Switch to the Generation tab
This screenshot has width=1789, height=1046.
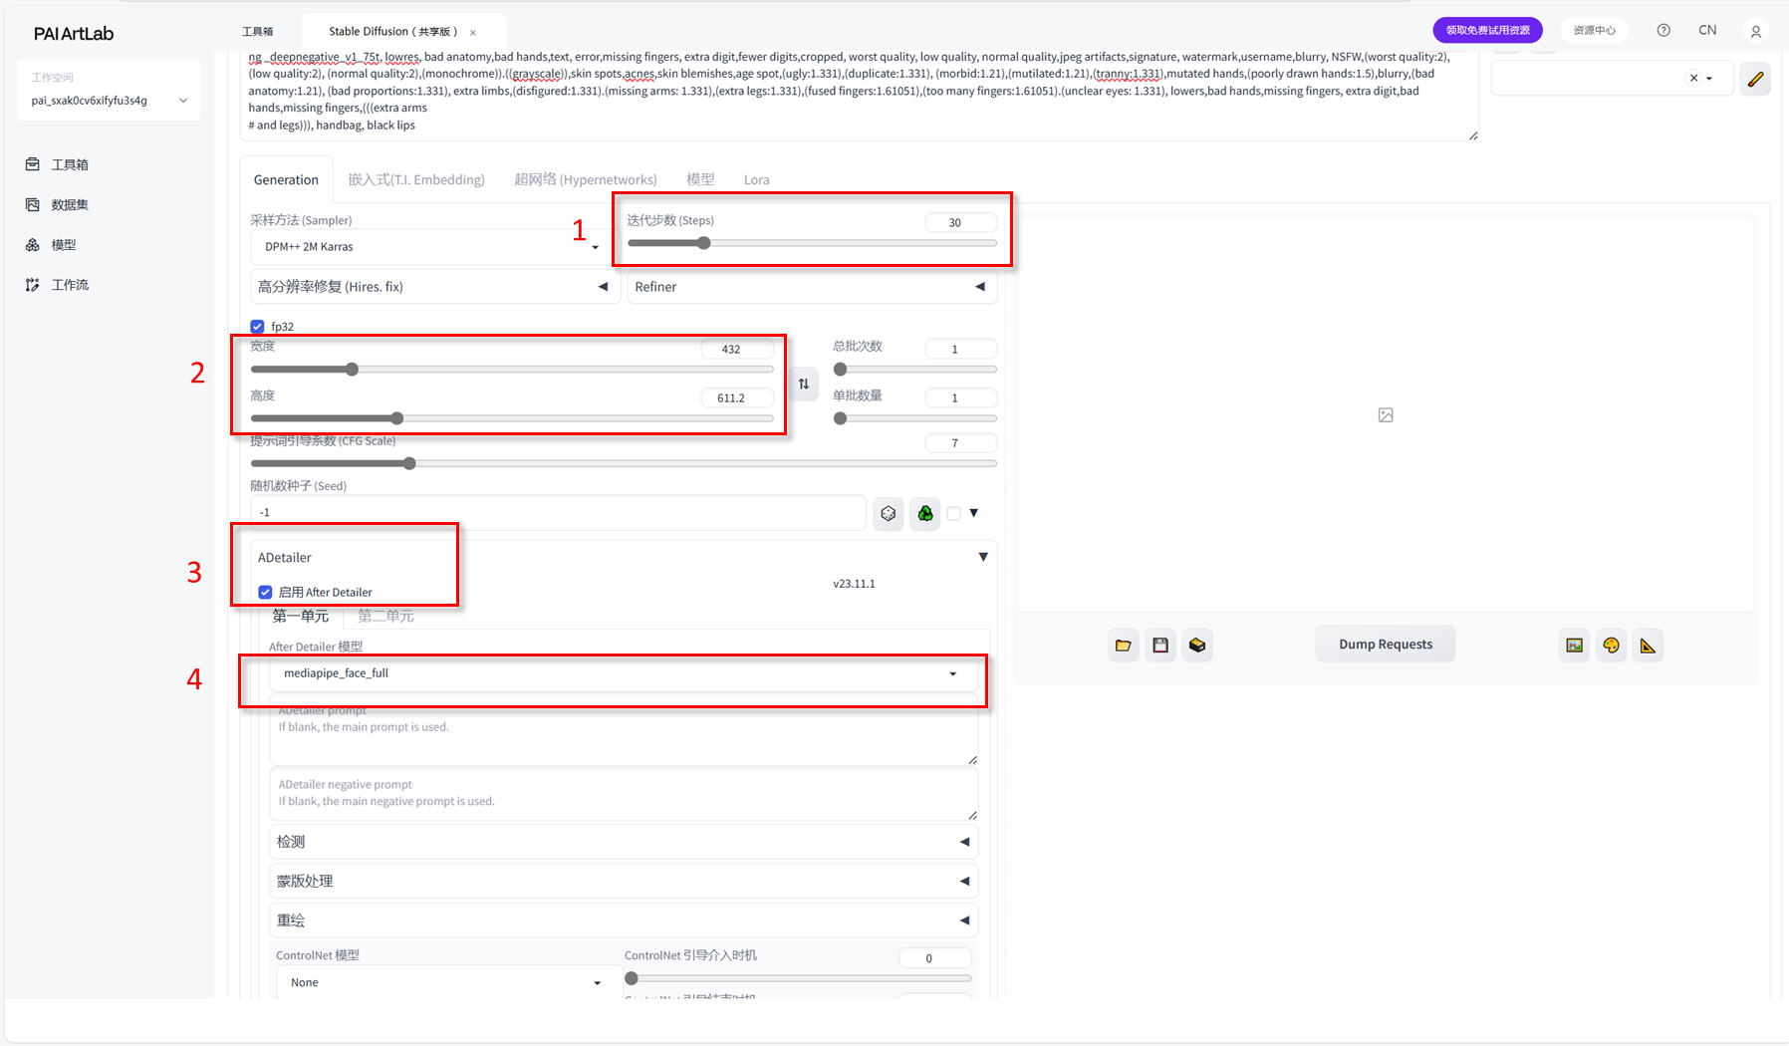[286, 179]
